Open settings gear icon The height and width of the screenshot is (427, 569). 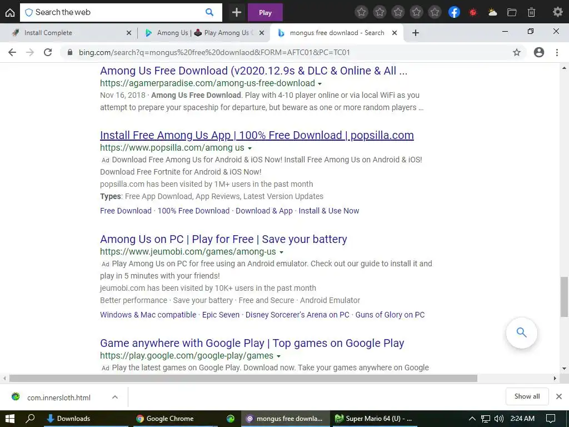pyautogui.click(x=557, y=12)
